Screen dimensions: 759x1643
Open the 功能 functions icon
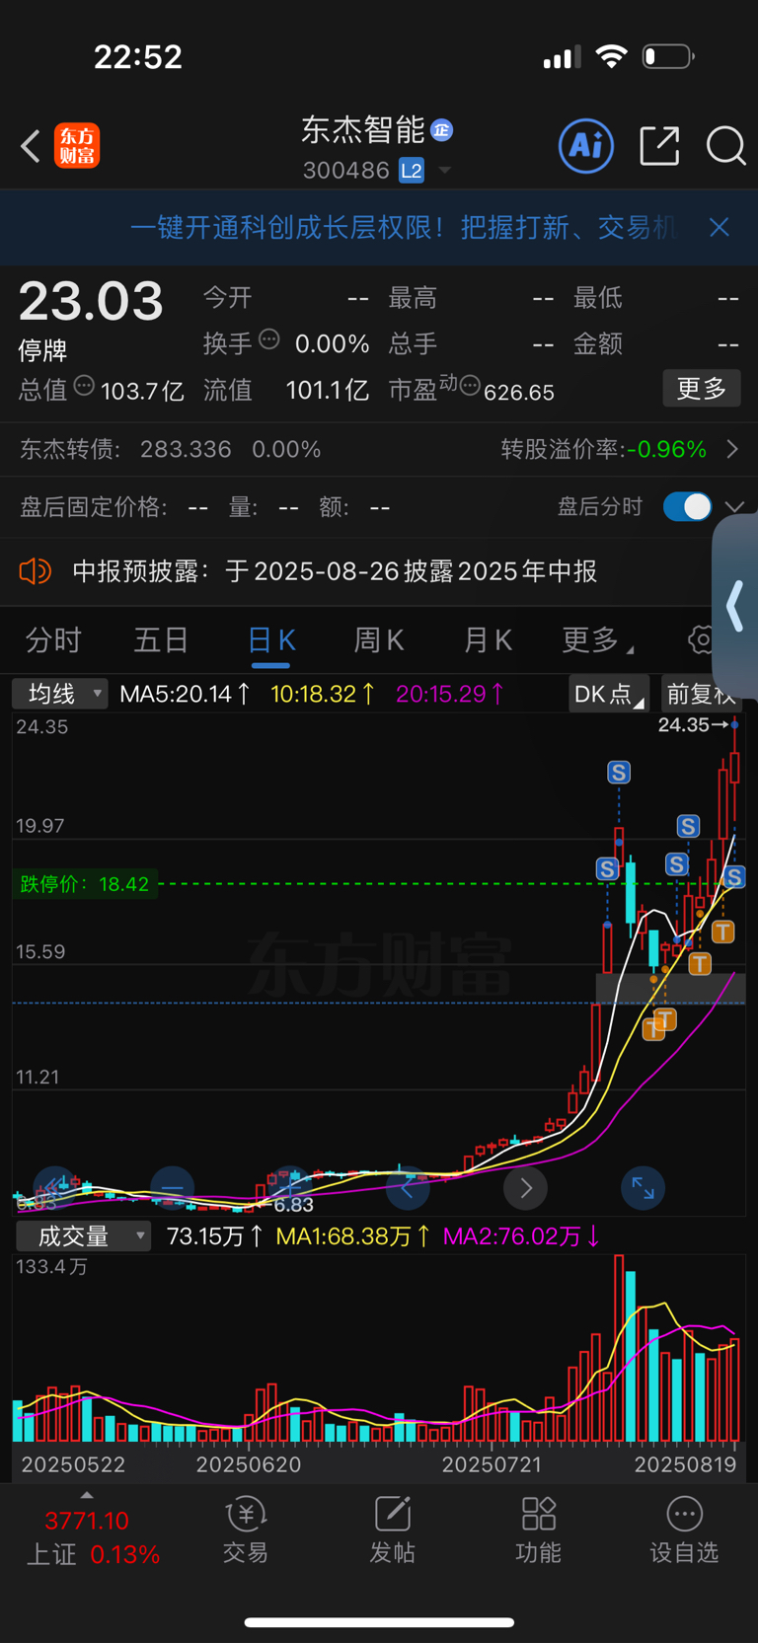(x=538, y=1531)
